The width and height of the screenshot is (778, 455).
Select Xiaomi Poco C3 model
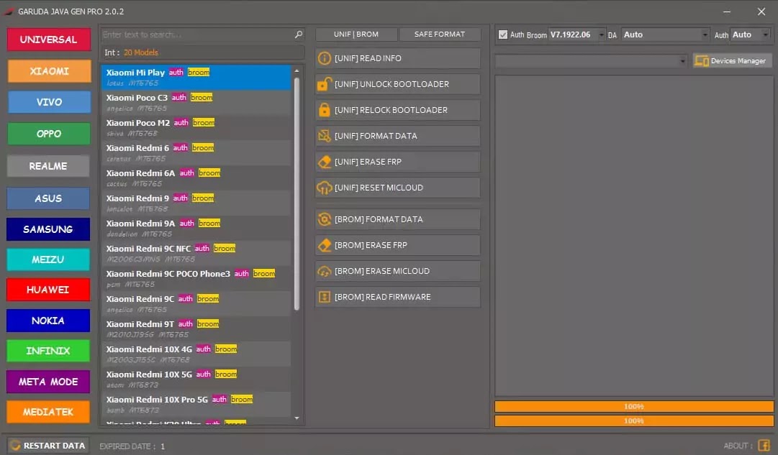coord(196,103)
